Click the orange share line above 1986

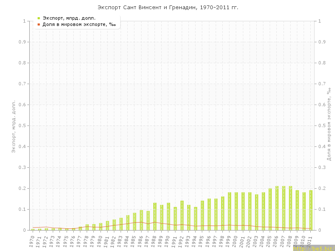tap(142, 222)
